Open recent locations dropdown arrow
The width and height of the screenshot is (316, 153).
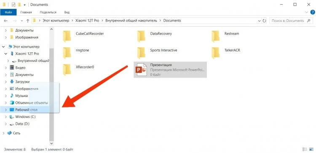22,21
